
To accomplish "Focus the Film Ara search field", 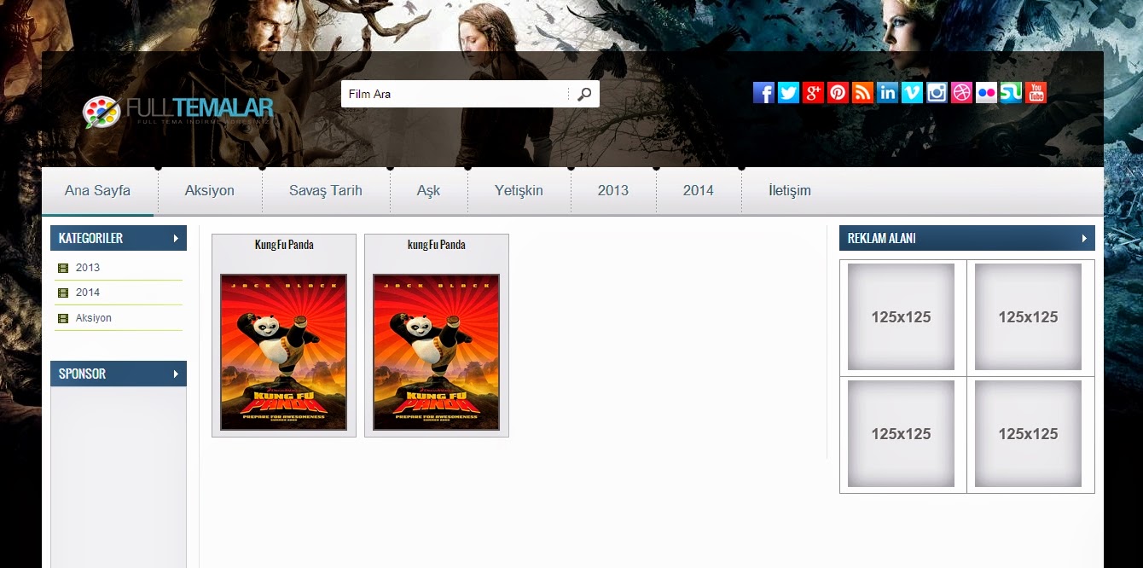I will click(455, 94).
